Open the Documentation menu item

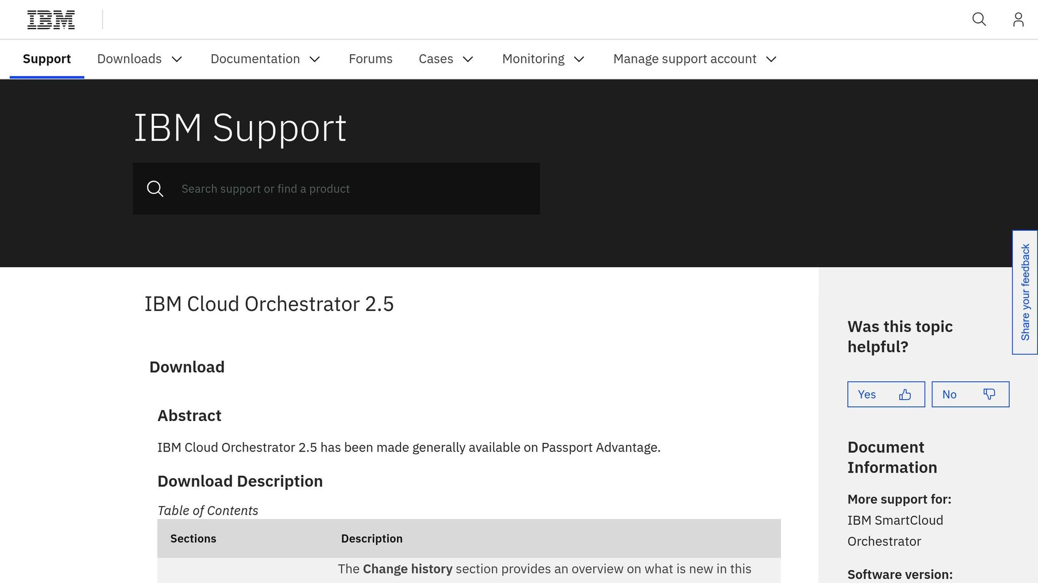click(x=255, y=59)
